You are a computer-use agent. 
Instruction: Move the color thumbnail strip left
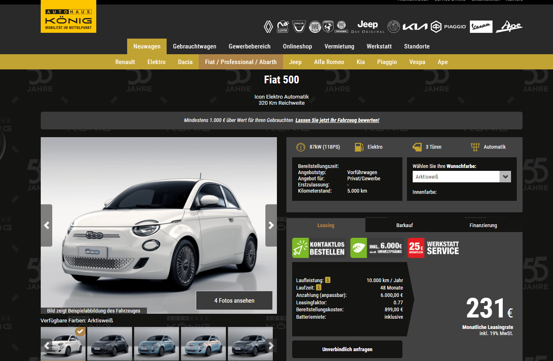(x=46, y=346)
